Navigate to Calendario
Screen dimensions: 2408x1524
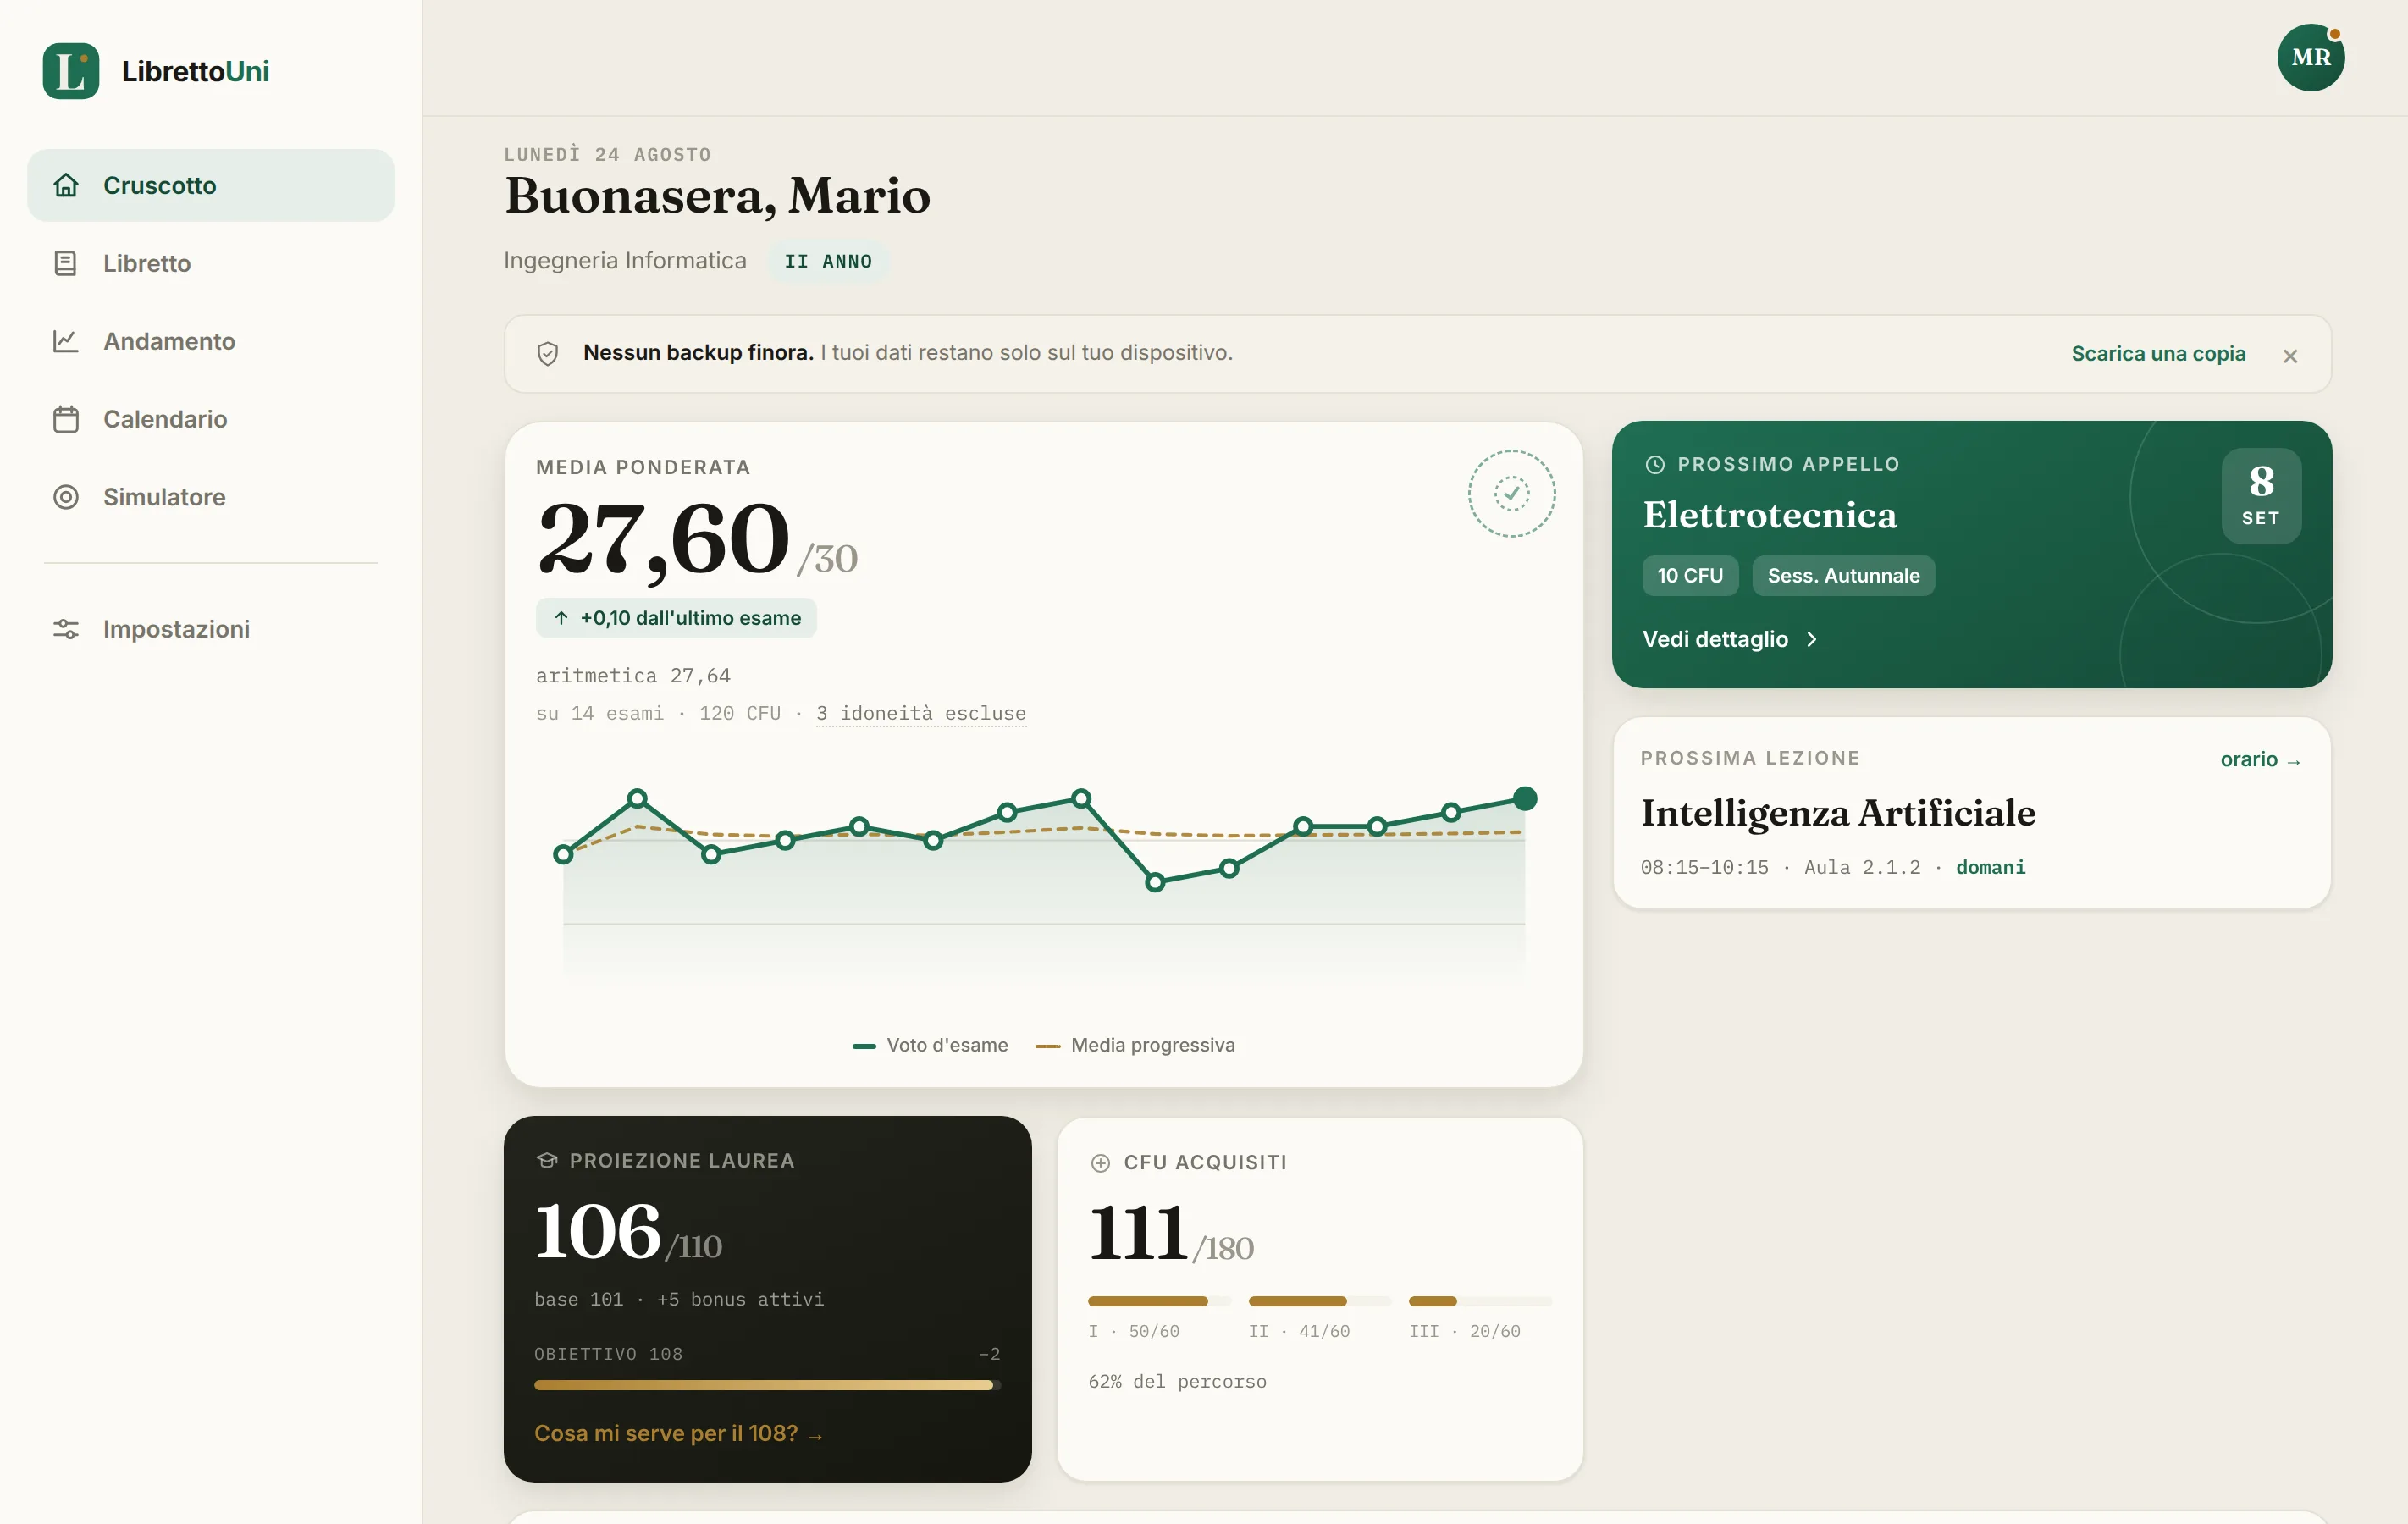pos(211,419)
